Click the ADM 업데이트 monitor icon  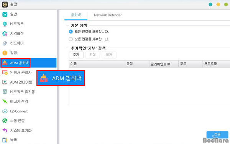[x=5, y=82]
